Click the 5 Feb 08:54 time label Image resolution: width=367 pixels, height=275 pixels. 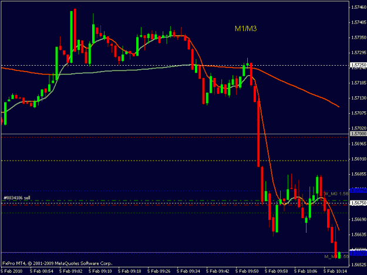pos(42,271)
